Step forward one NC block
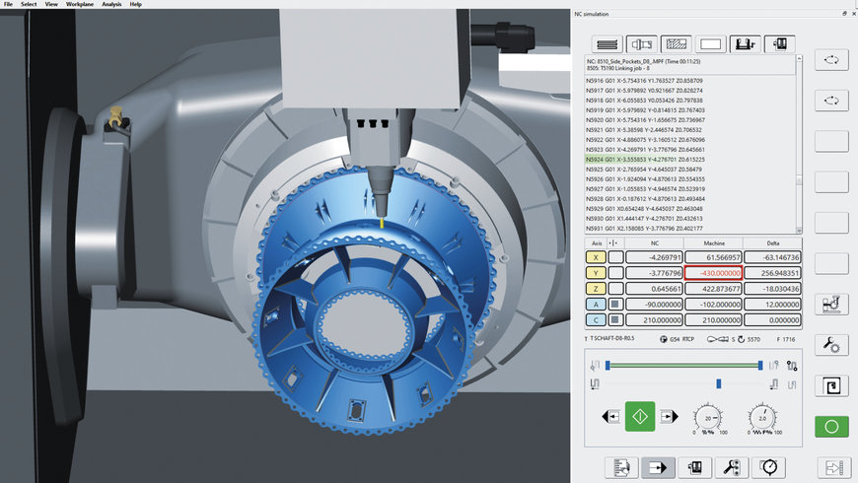 (669, 417)
